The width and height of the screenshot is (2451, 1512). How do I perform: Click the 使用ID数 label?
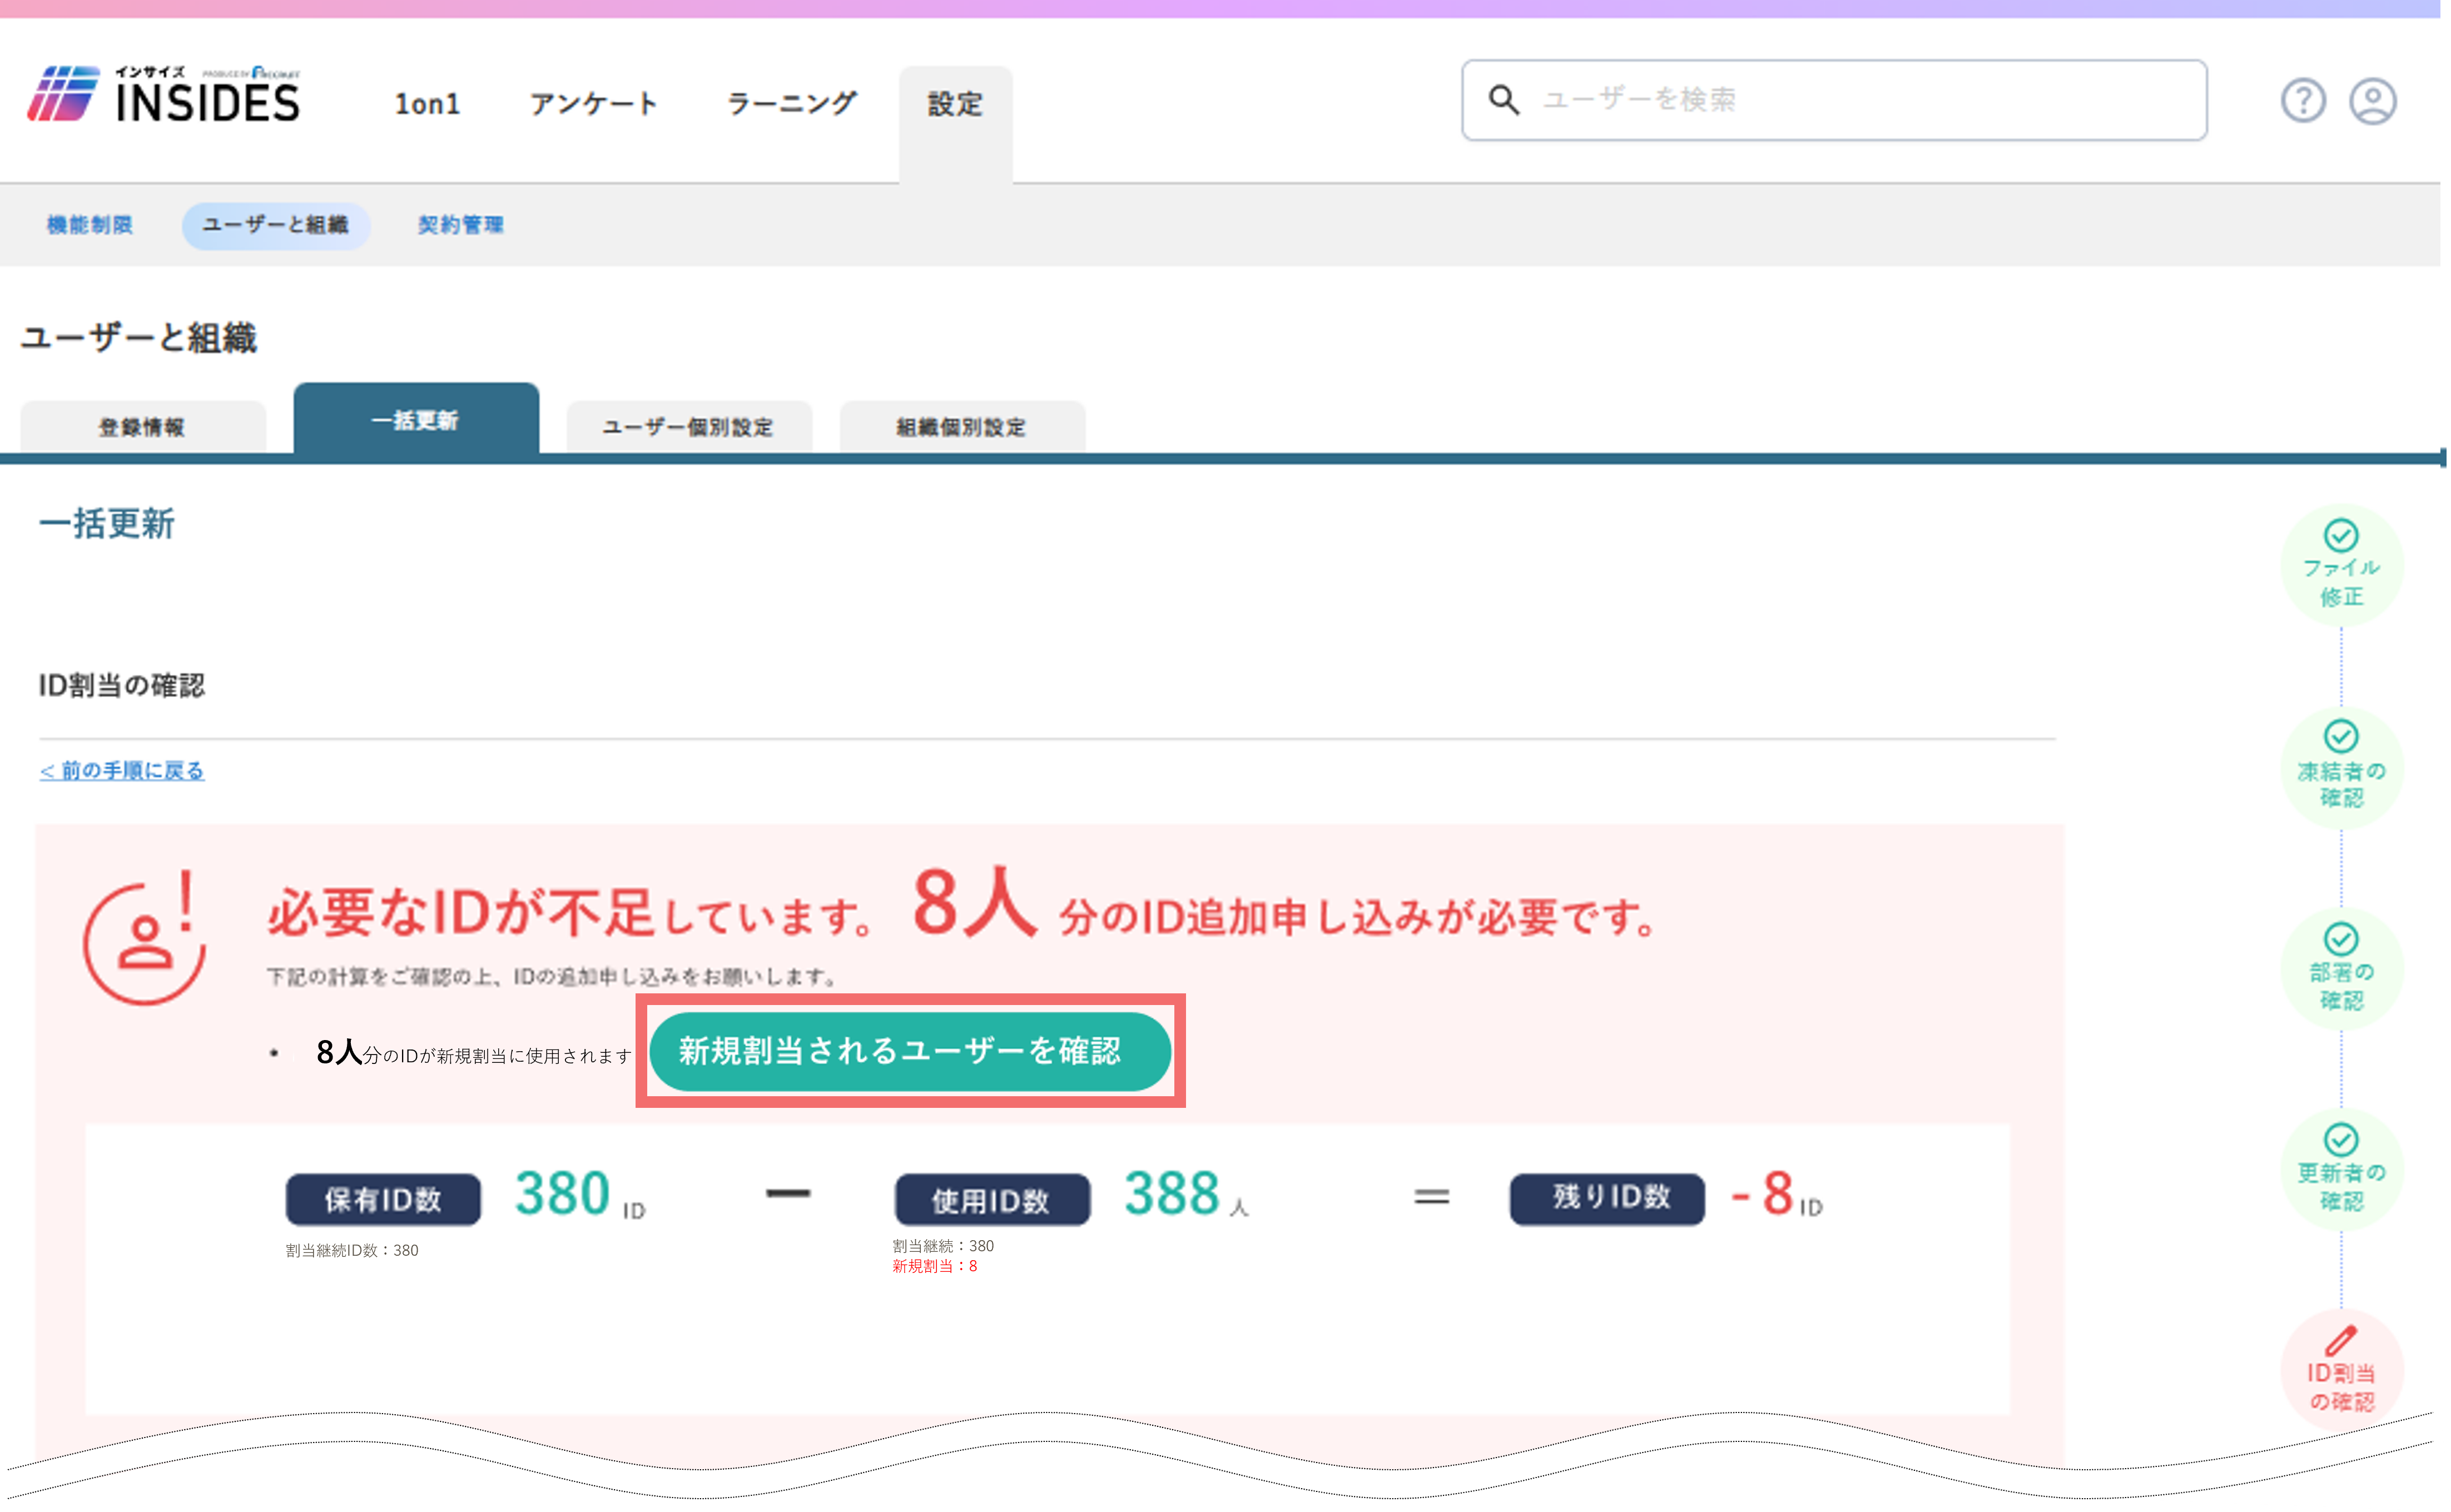(x=992, y=1199)
